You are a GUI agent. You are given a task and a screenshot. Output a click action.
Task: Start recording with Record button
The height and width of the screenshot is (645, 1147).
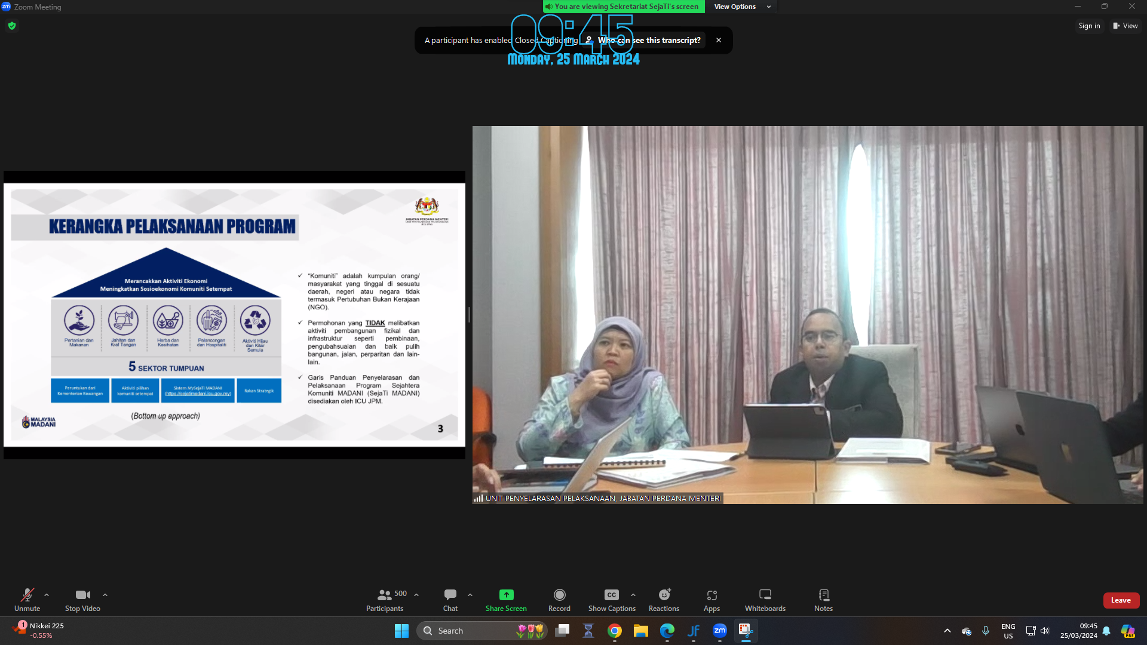tap(559, 600)
